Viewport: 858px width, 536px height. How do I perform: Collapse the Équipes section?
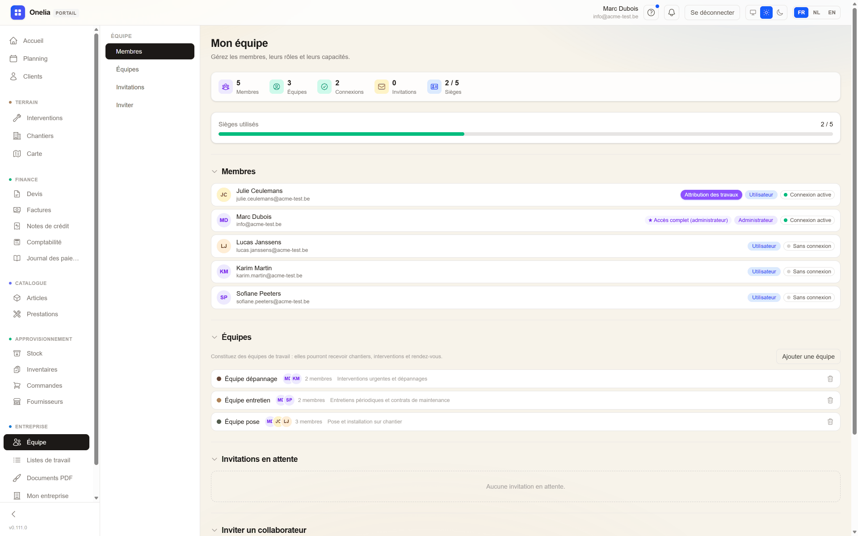click(214, 337)
